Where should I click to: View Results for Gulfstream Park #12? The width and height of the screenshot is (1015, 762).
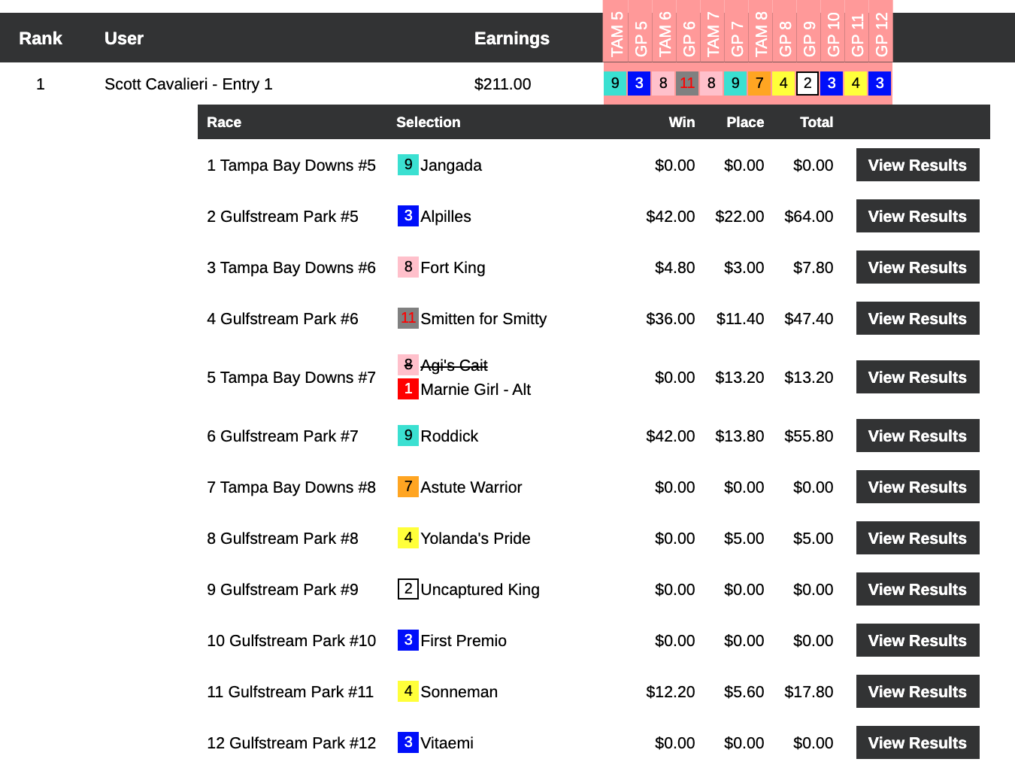[x=917, y=742]
